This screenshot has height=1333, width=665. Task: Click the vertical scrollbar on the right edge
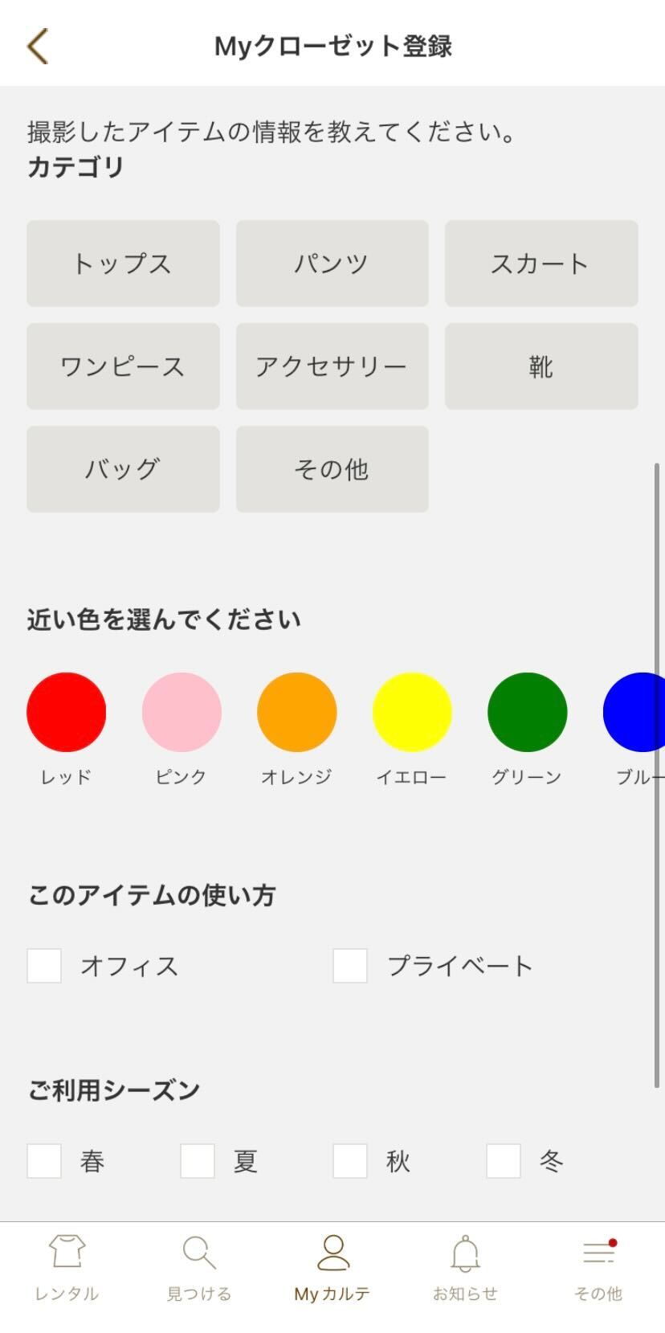(657, 775)
